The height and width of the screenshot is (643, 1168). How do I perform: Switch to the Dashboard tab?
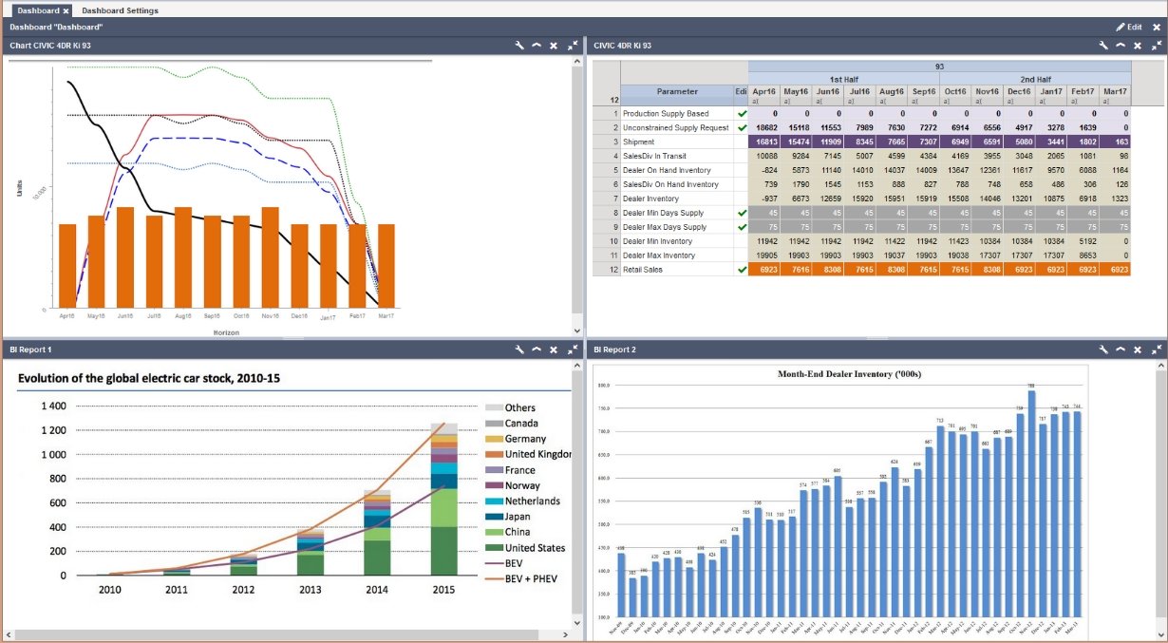click(x=38, y=10)
